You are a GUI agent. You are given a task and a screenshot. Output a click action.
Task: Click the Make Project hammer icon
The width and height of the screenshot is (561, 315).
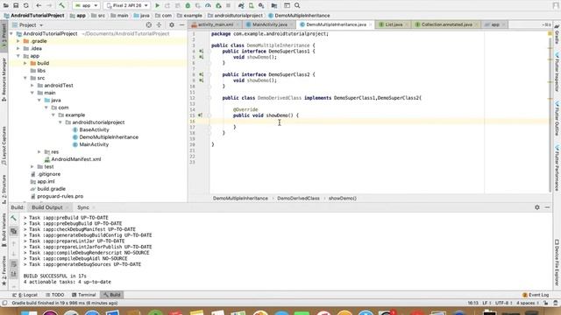(61, 6)
